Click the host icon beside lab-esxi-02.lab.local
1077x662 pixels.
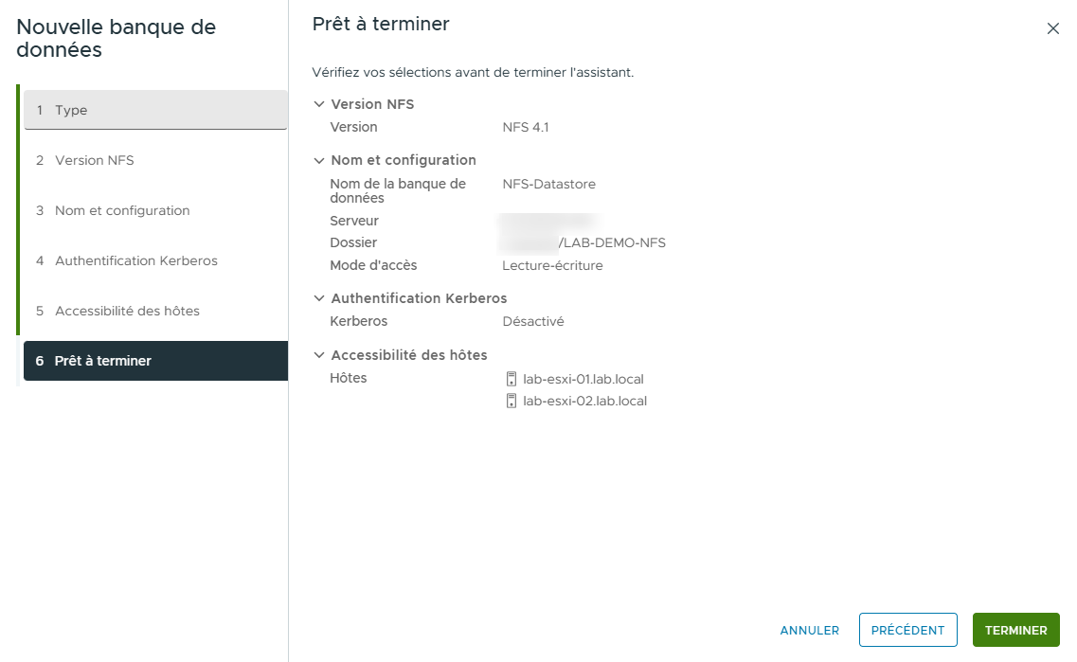[512, 402]
